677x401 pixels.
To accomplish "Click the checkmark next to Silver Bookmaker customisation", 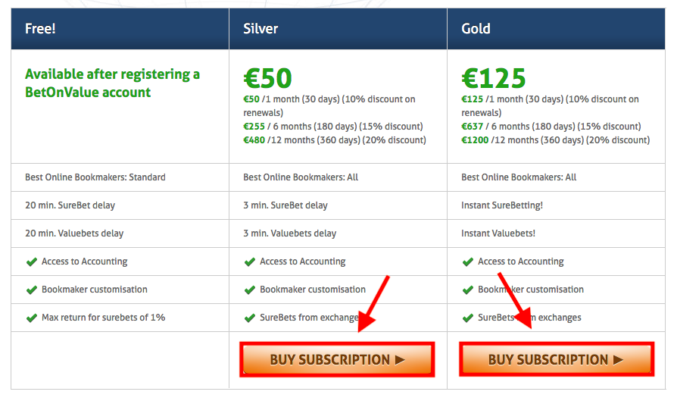I will click(250, 290).
